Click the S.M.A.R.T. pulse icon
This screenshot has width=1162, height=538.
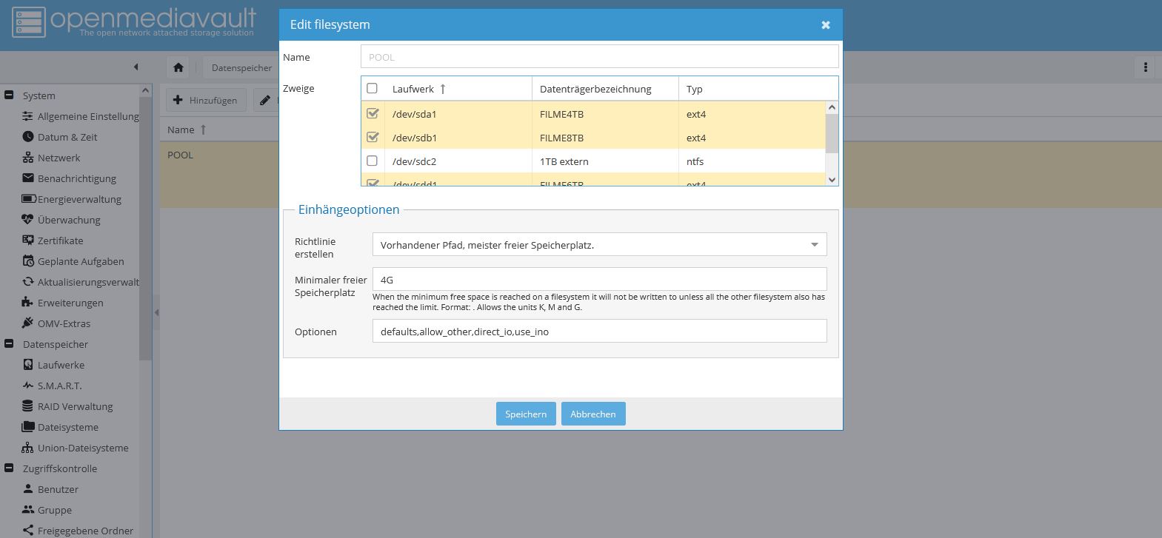pos(28,386)
